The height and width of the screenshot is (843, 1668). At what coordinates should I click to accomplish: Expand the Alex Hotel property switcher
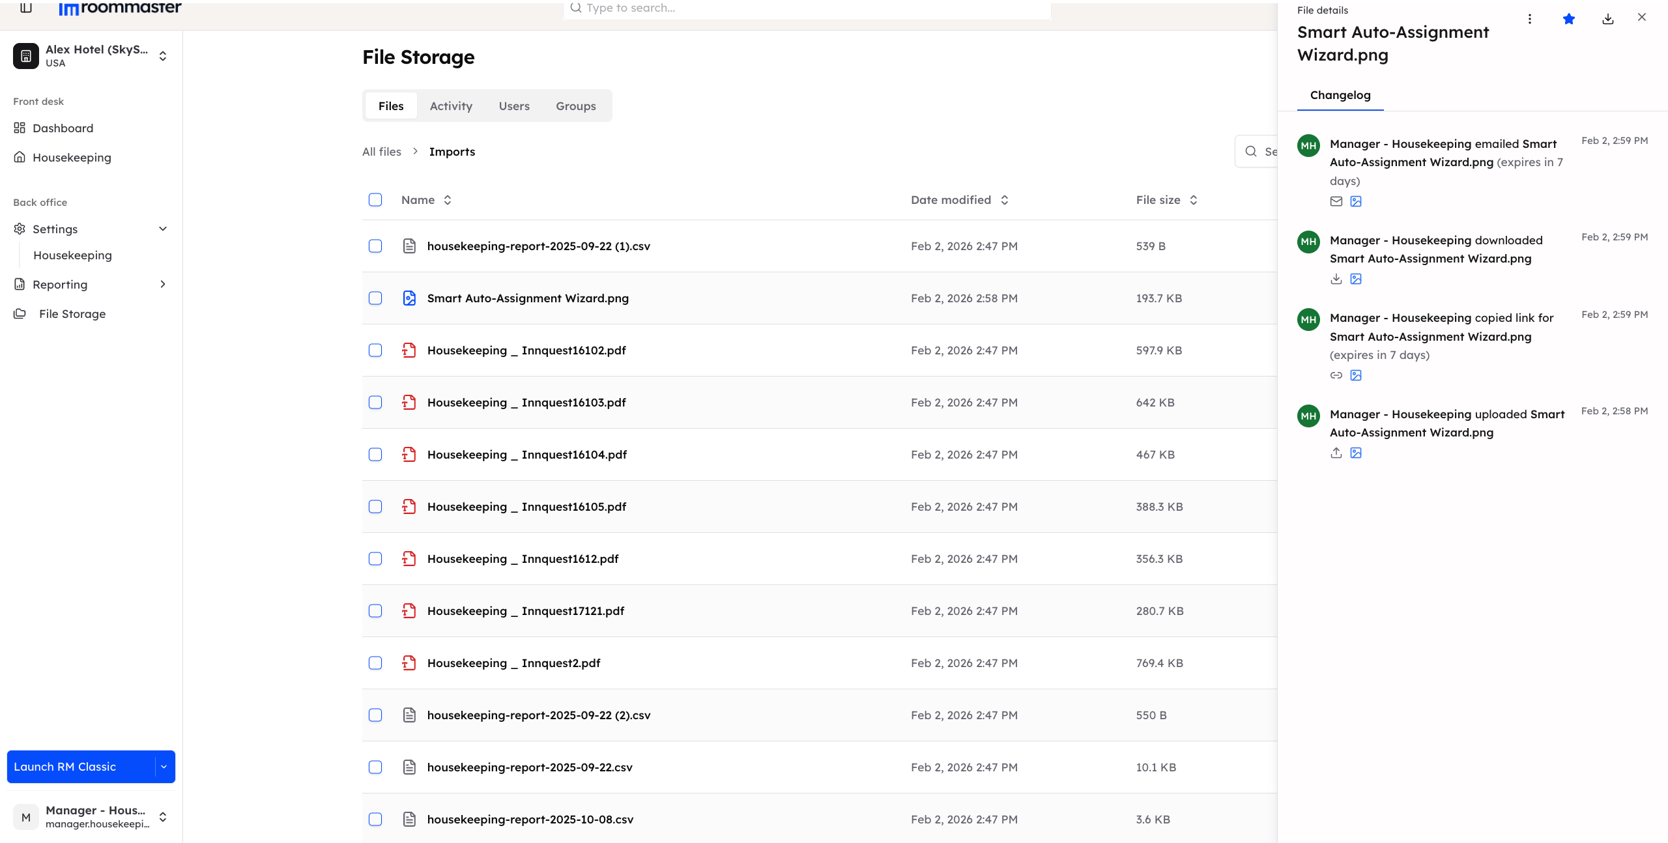coord(163,56)
